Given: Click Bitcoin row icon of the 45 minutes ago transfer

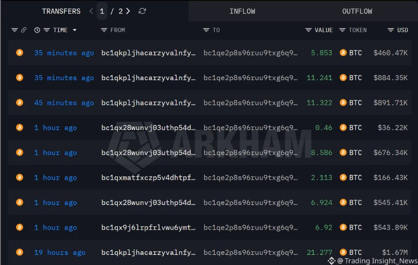Looking at the screenshot, I should [x=19, y=102].
